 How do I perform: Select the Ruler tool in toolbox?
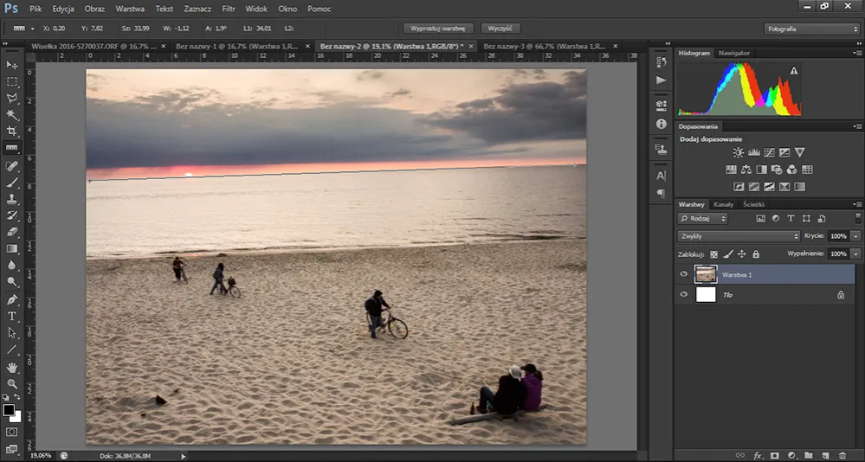coord(11,148)
